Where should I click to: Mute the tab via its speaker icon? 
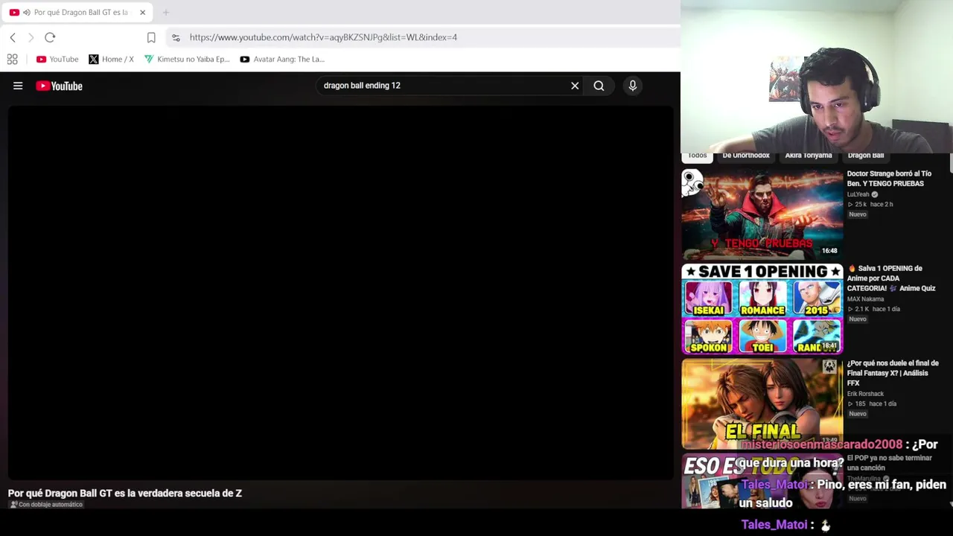27,12
